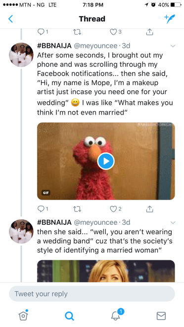Open the Messages tab
The image size is (184, 327).
pyautogui.click(x=161, y=316)
